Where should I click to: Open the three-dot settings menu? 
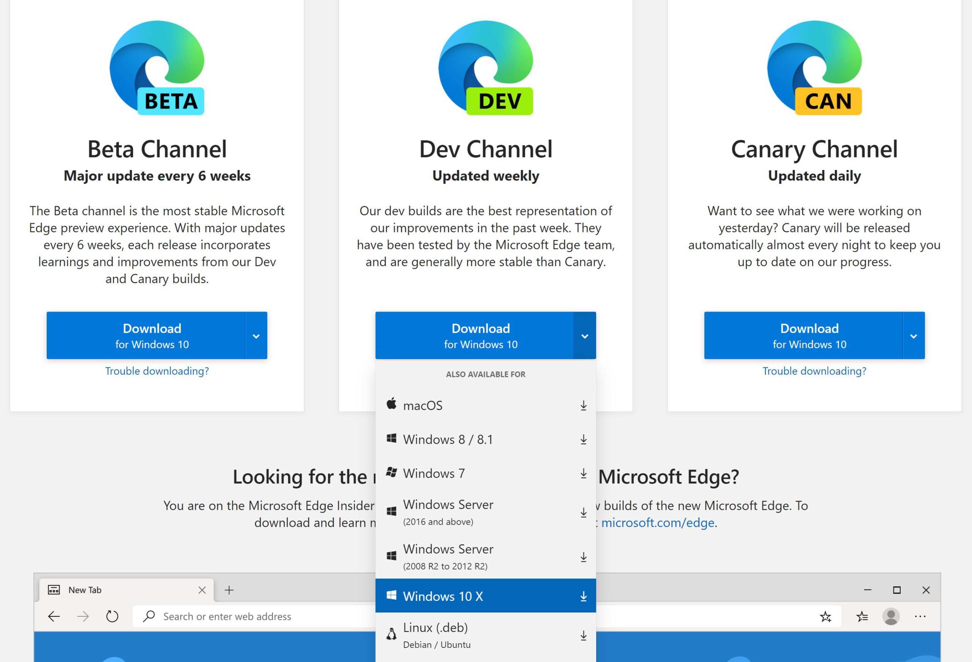tap(920, 616)
